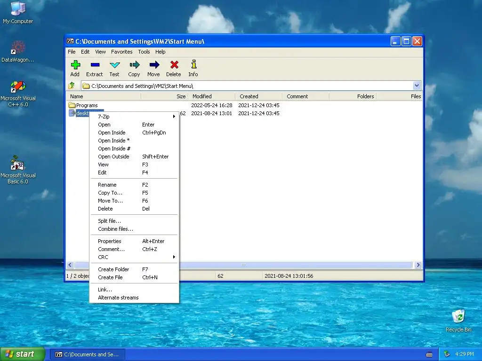Select Link... in context menu
Image resolution: width=482 pixels, height=361 pixels.
(x=134, y=290)
